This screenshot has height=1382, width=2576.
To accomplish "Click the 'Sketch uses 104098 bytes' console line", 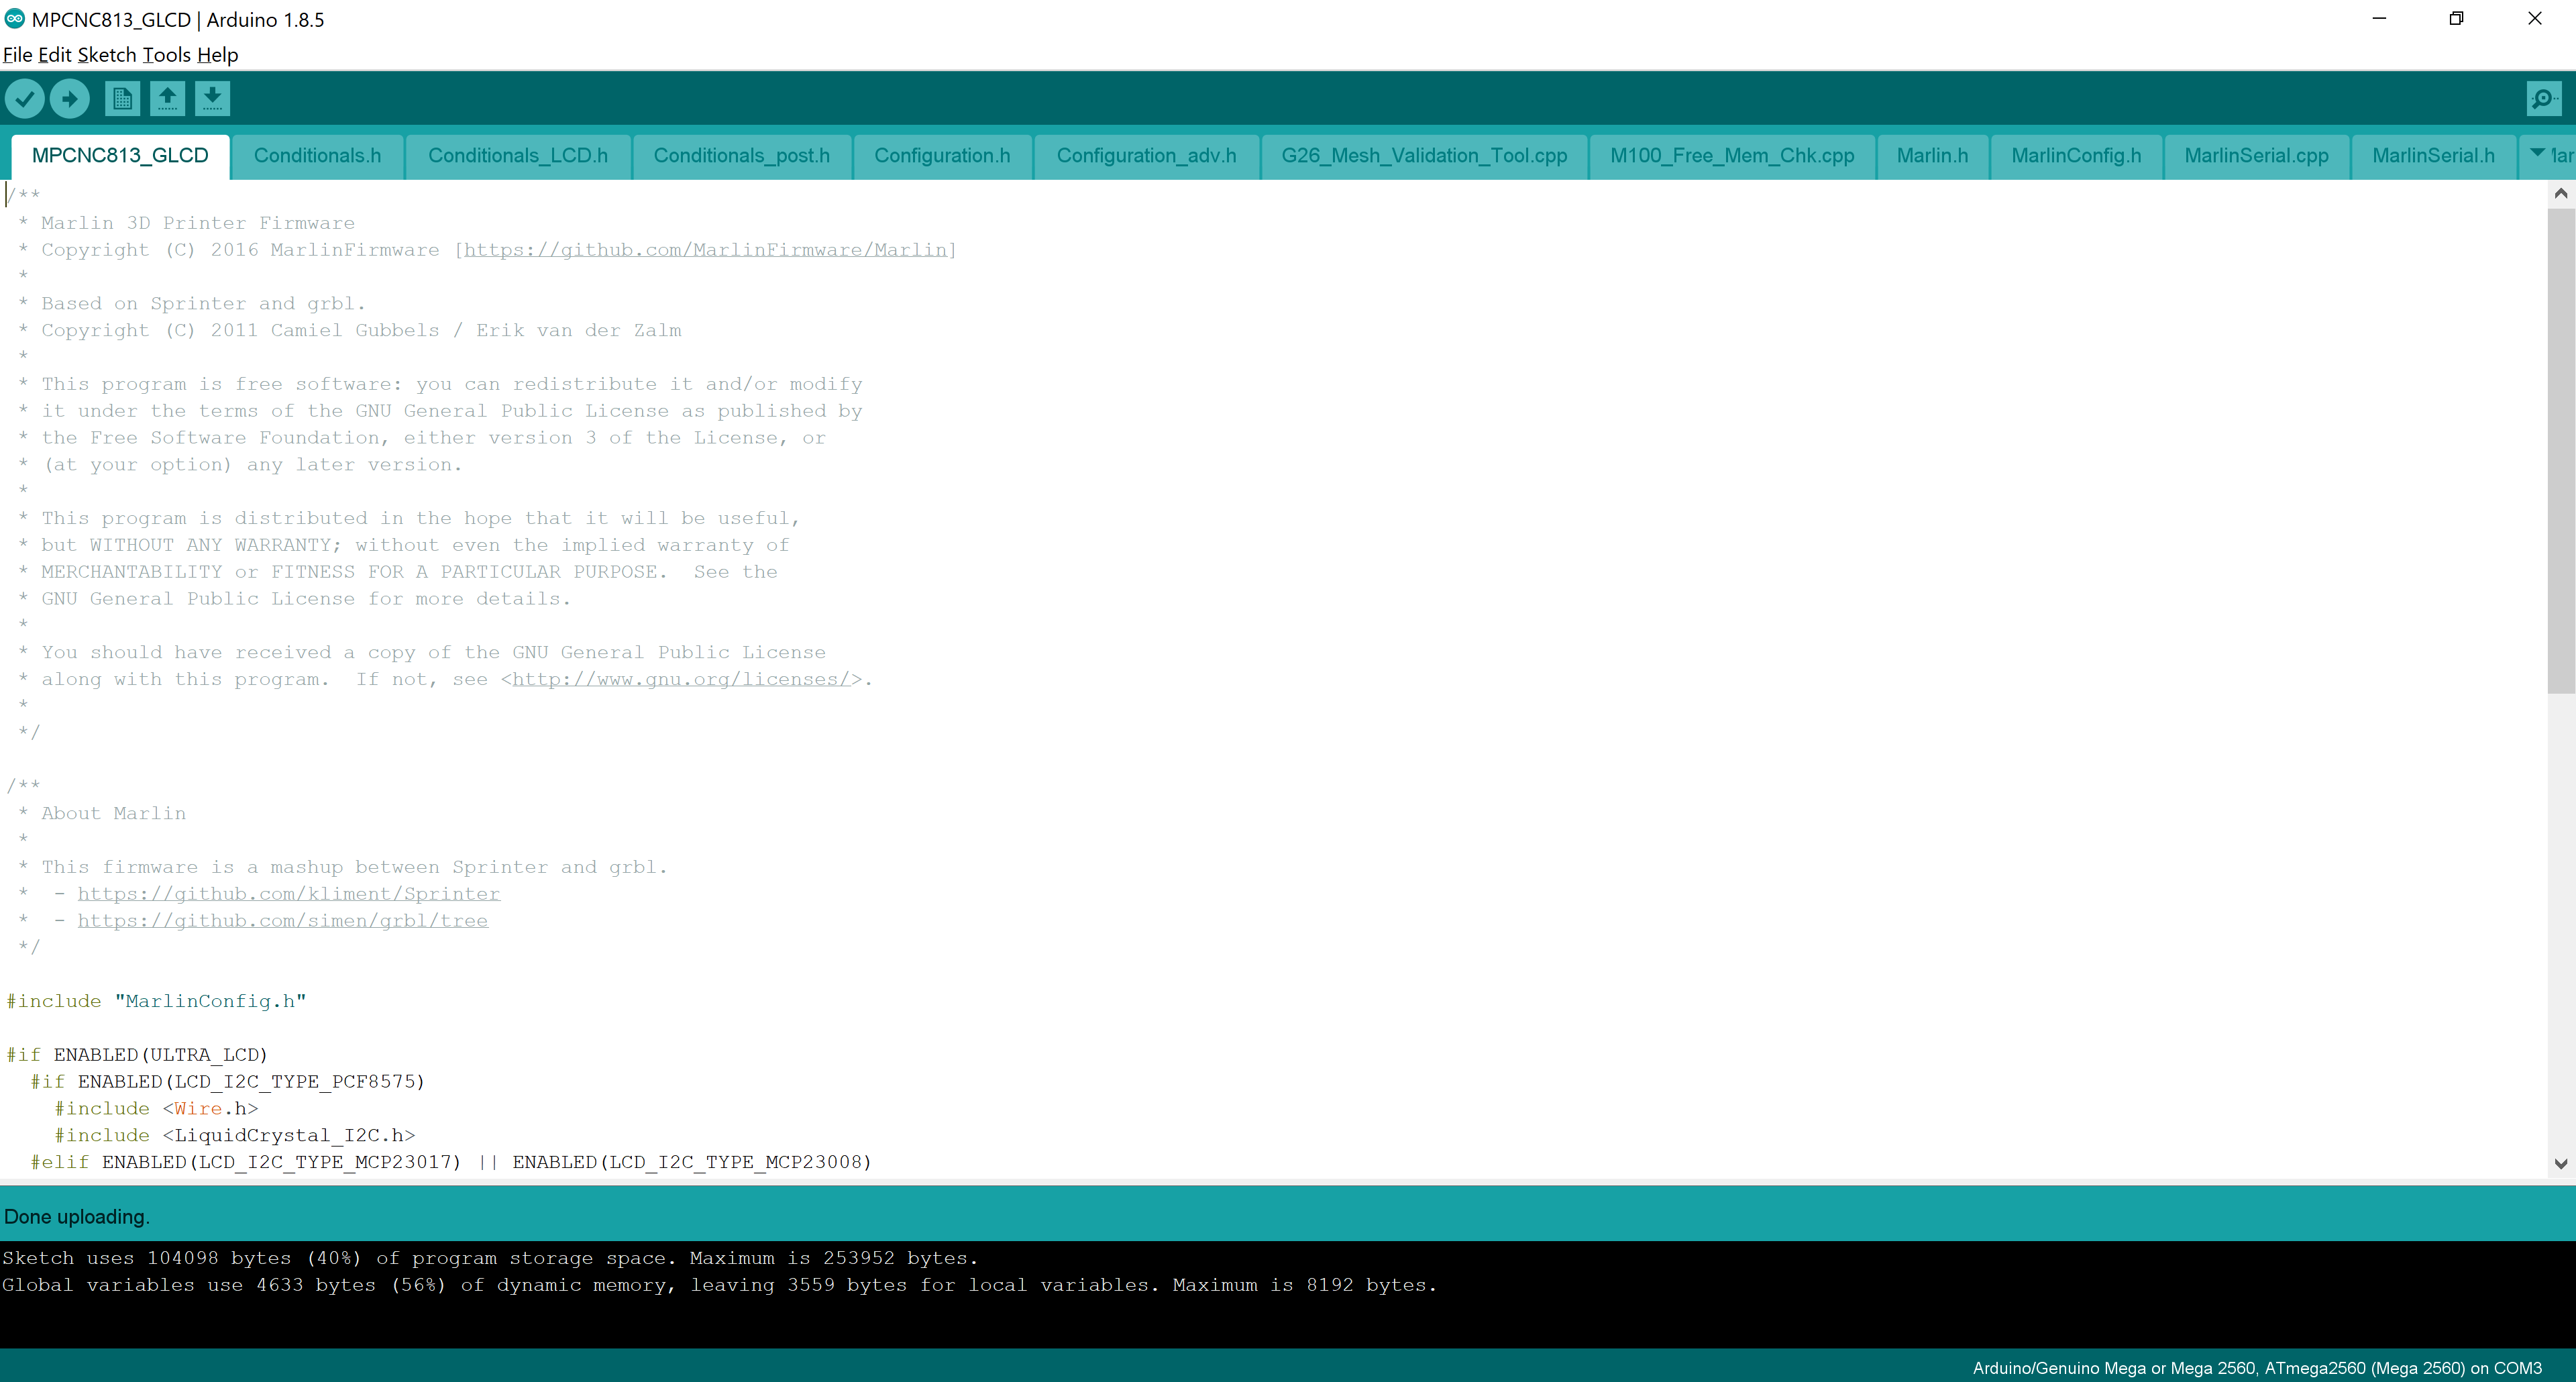I will click(490, 1258).
